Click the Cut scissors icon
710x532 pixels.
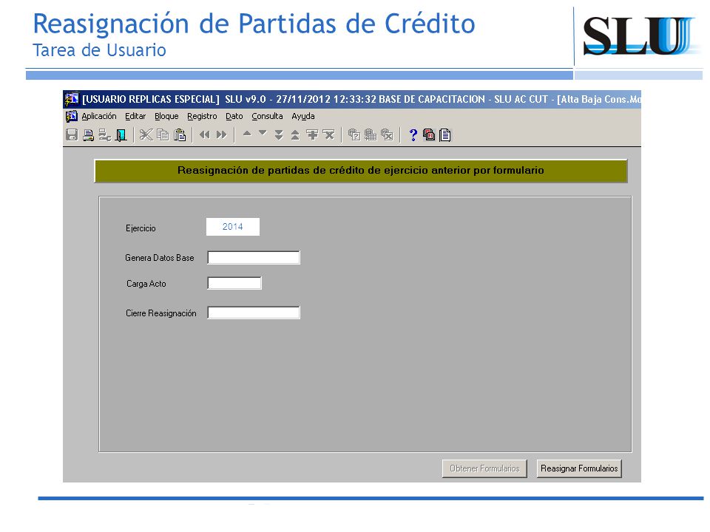[146, 134]
